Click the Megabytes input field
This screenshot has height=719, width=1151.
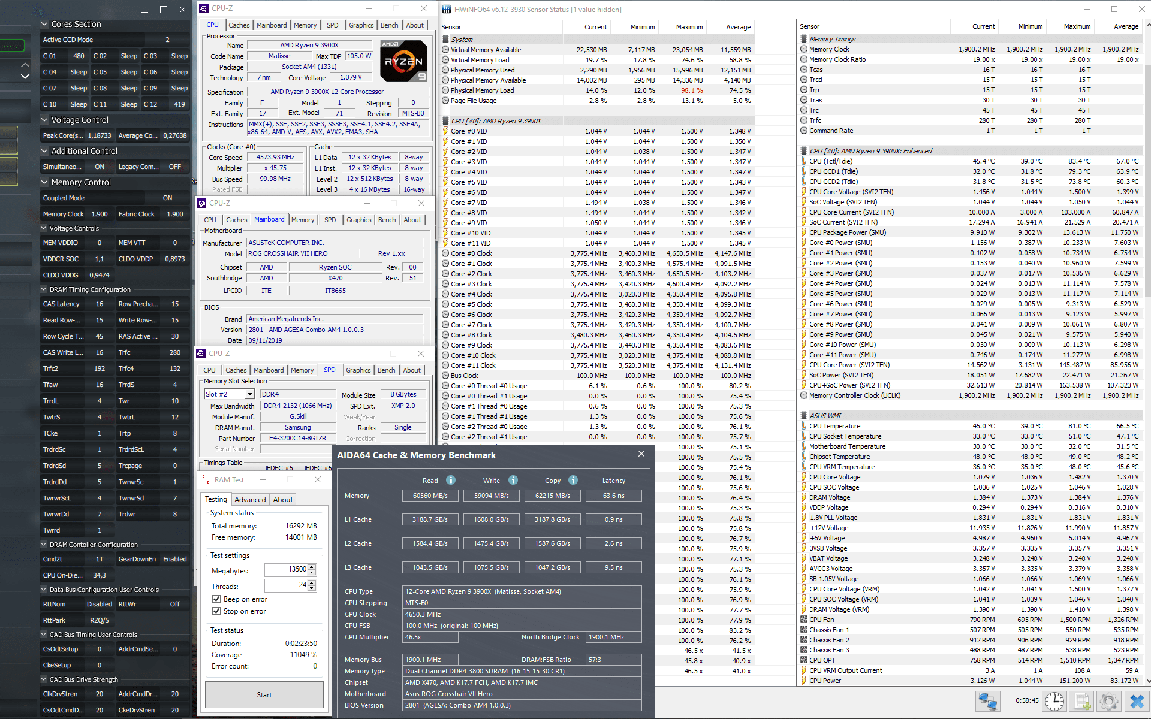(x=287, y=569)
